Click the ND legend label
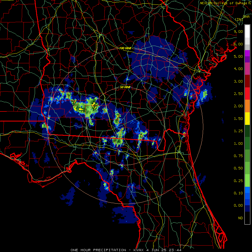This screenshot has height=252, width=252. coord(241,218)
